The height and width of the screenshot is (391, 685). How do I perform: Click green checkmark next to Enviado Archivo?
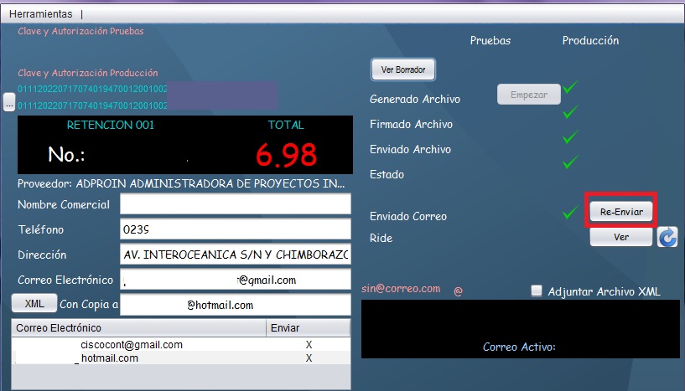pos(571,136)
